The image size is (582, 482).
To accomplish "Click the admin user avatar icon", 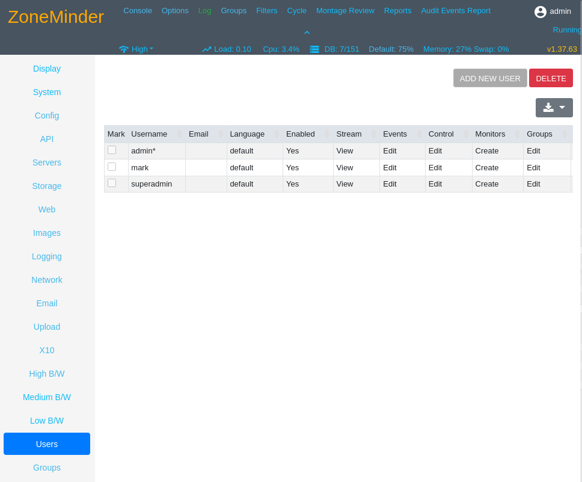I will click(x=540, y=12).
